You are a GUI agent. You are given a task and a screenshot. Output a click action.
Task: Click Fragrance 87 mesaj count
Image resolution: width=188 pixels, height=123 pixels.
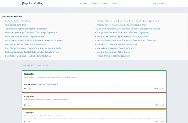(159, 105)
